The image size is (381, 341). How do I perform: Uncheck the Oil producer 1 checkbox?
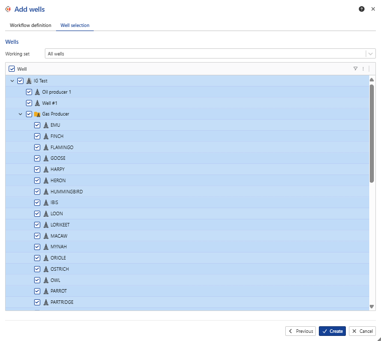29,92
